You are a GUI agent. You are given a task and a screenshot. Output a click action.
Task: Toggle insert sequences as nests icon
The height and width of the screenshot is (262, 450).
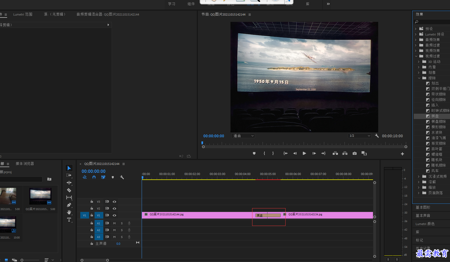(x=85, y=177)
